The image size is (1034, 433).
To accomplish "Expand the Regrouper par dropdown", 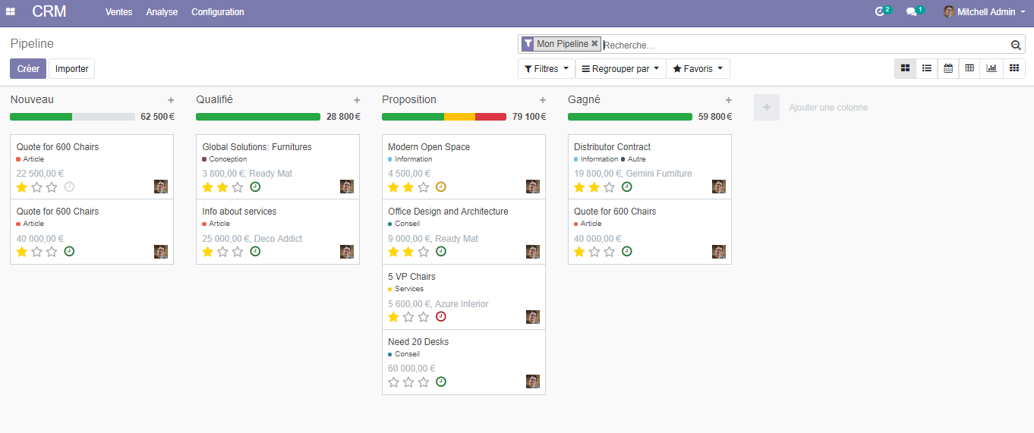I will tap(620, 69).
